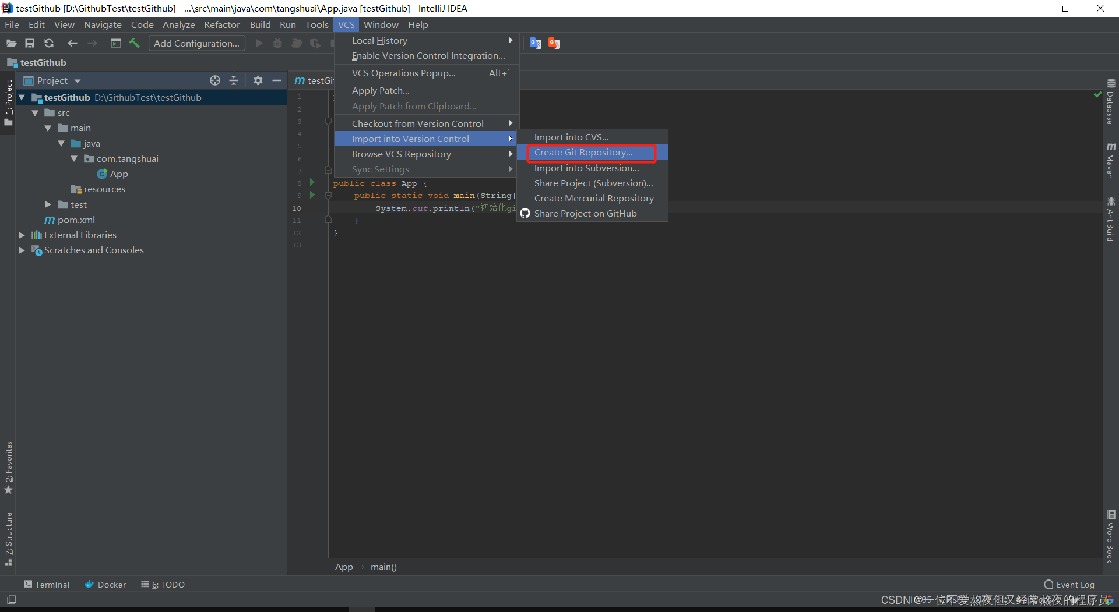The image size is (1119, 612).
Task: Collapse the src folder node
Action: click(35, 113)
